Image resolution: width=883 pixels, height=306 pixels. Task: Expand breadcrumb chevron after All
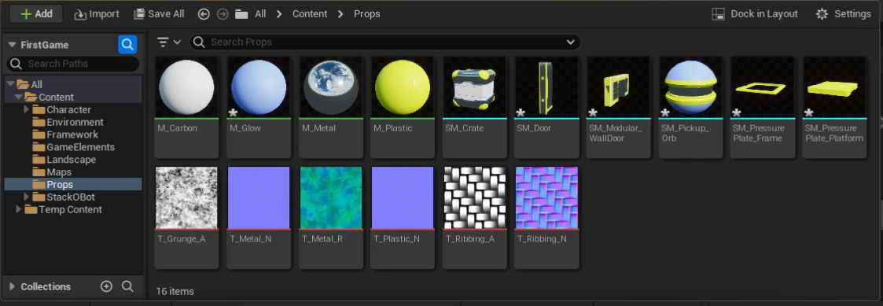click(279, 14)
